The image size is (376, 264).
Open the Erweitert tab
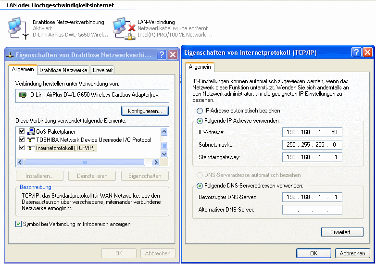click(102, 70)
